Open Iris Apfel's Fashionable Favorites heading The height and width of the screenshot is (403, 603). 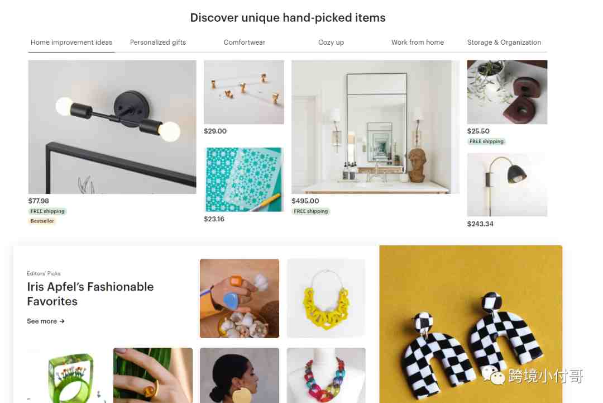point(90,293)
